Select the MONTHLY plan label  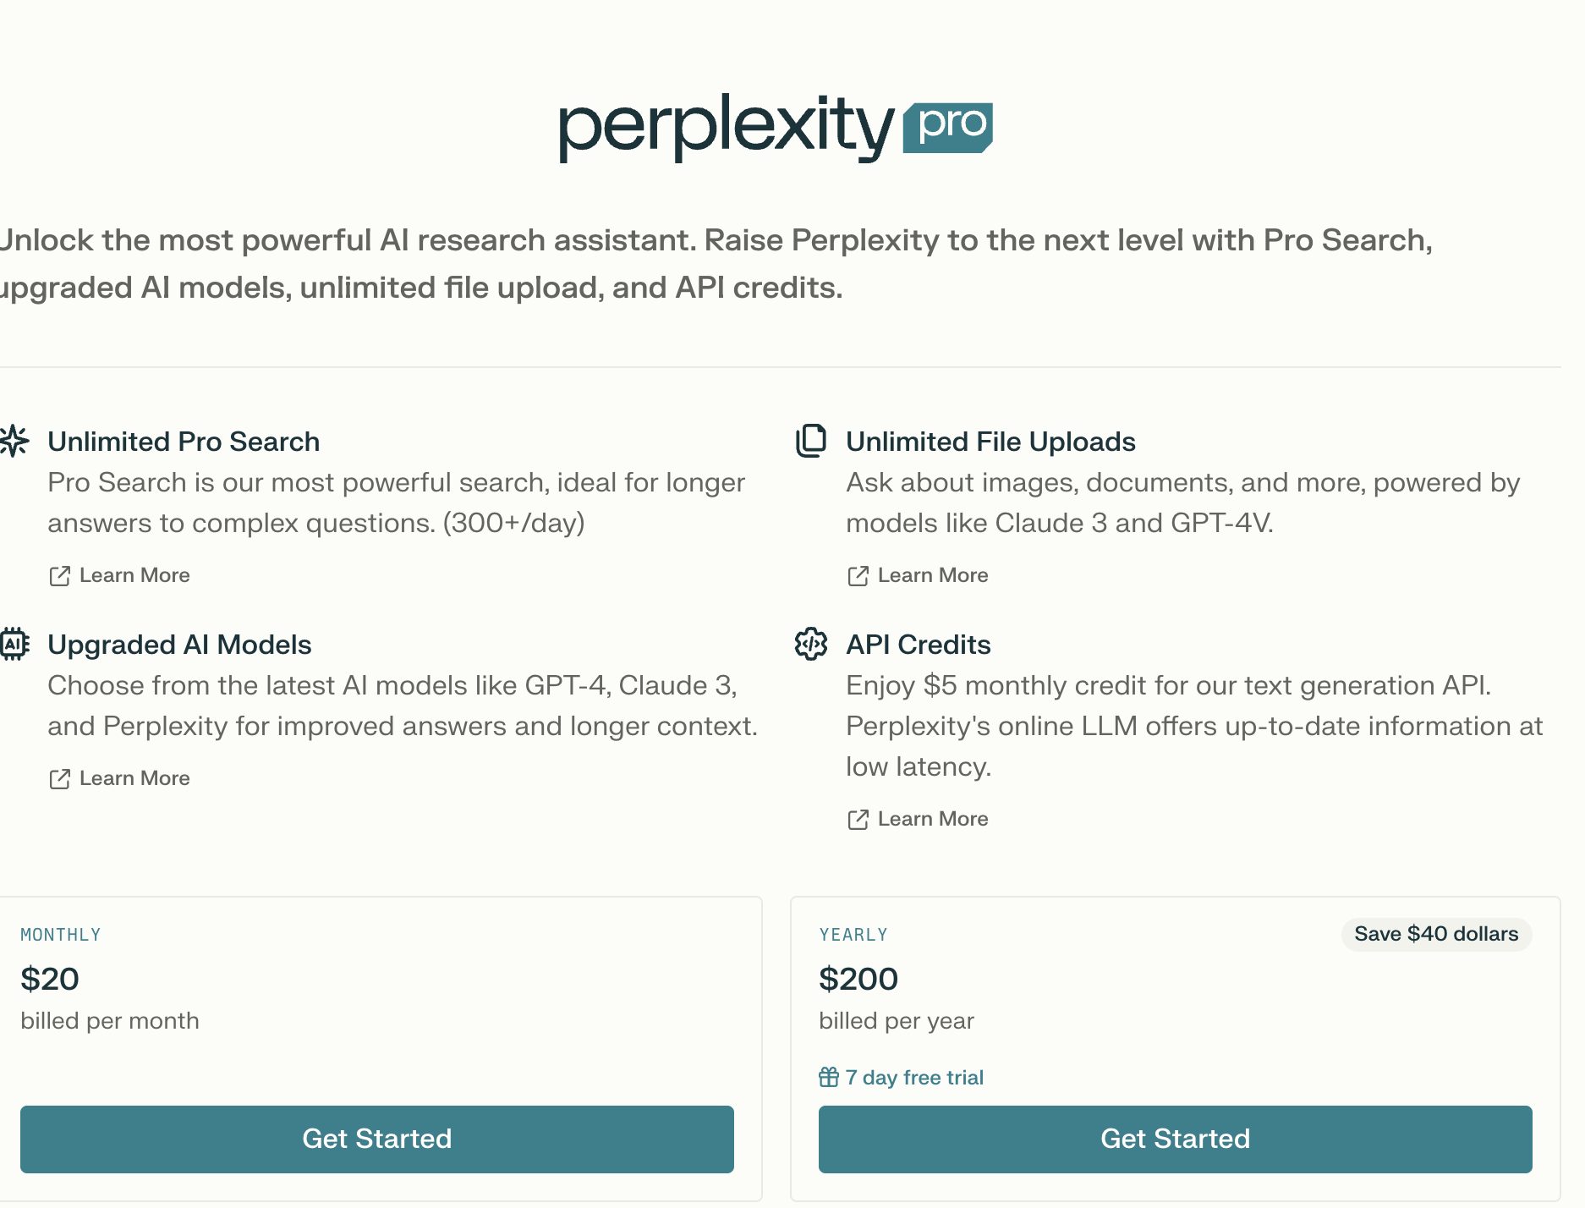coord(60,934)
